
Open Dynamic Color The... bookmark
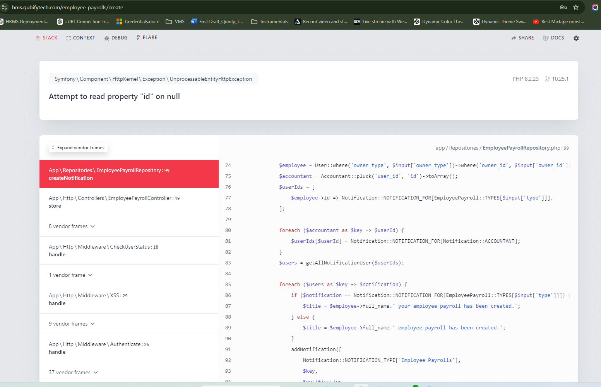pyautogui.click(x=439, y=22)
